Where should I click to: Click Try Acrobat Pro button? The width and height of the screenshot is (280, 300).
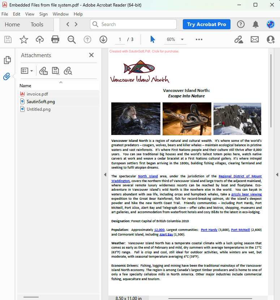(x=206, y=24)
